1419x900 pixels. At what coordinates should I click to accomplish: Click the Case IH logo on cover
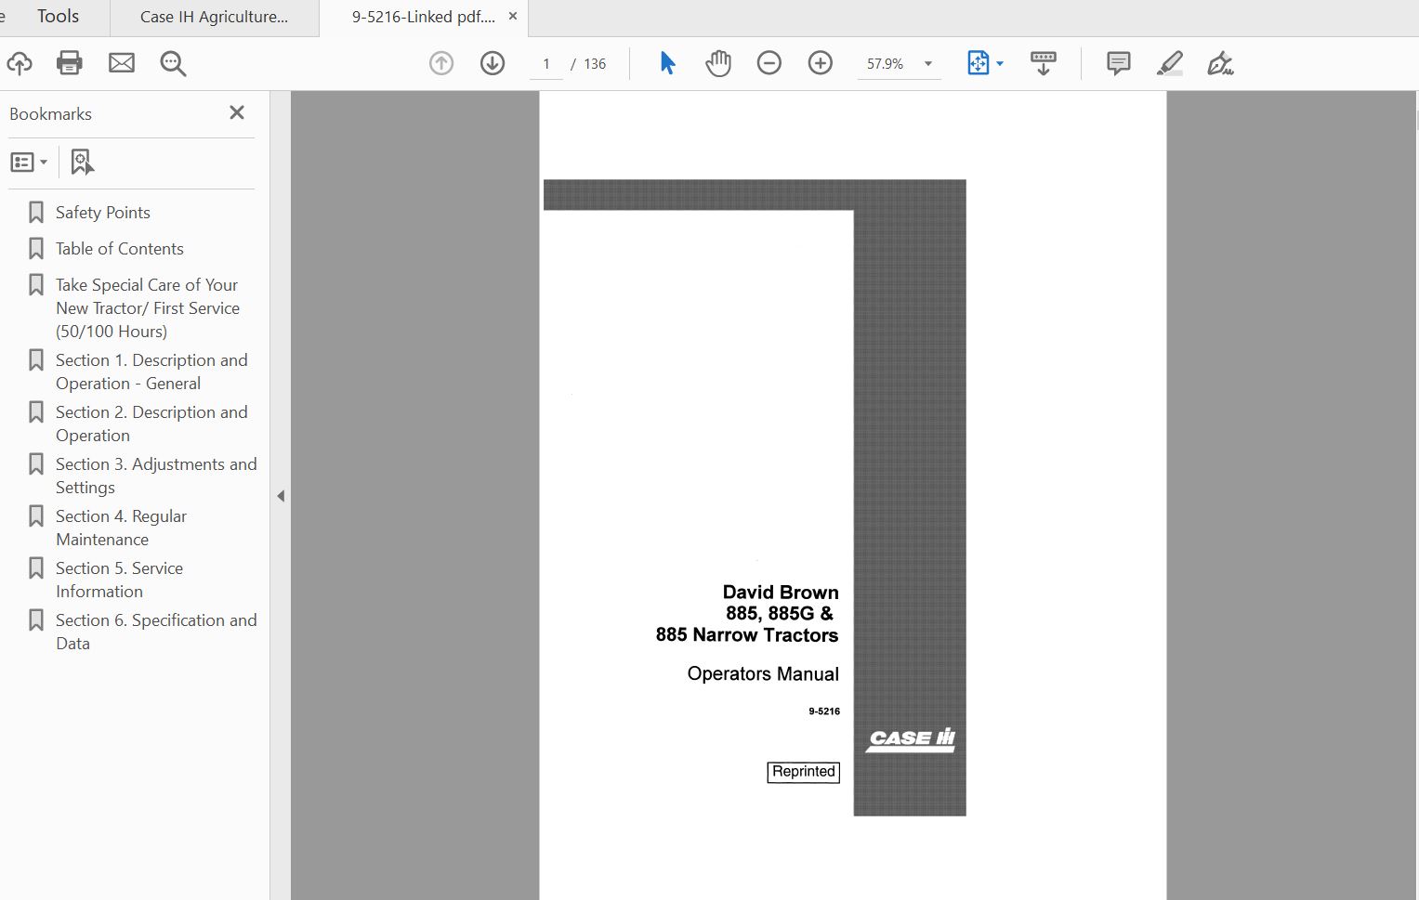pos(911,739)
